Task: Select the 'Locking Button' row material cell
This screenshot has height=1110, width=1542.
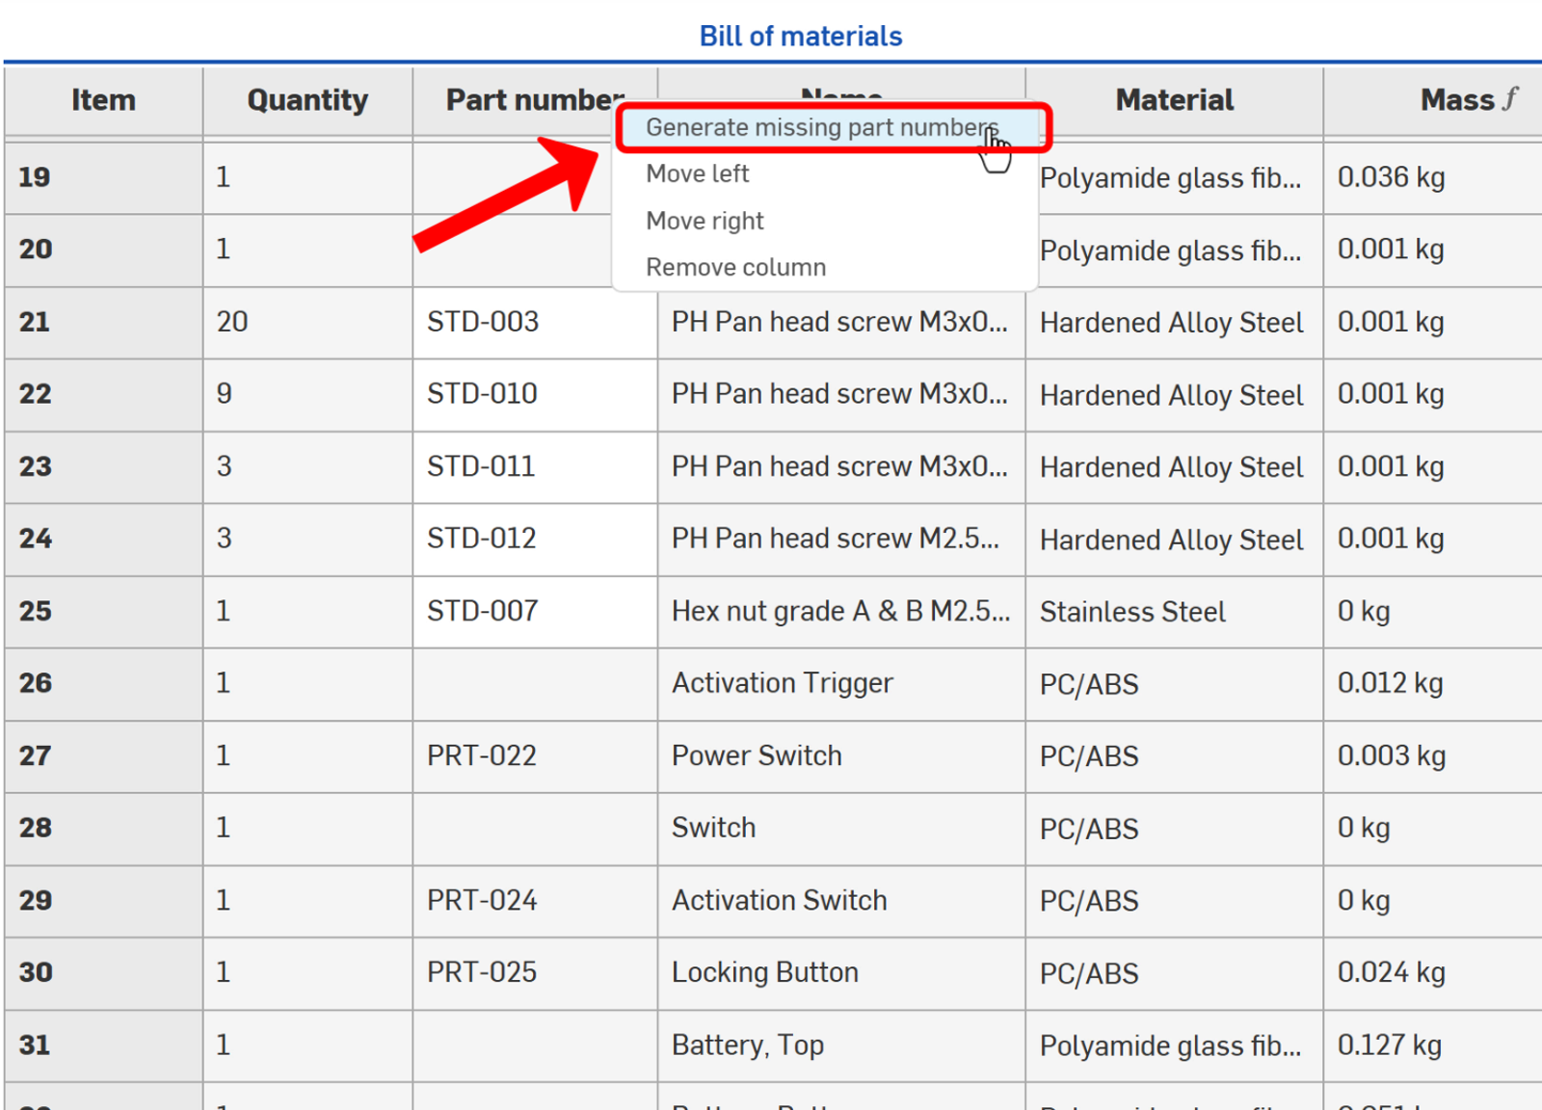Action: [1088, 972]
